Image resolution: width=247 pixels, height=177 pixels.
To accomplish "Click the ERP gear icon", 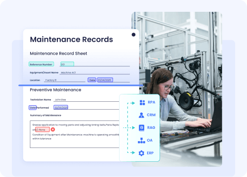I will click(141, 153).
